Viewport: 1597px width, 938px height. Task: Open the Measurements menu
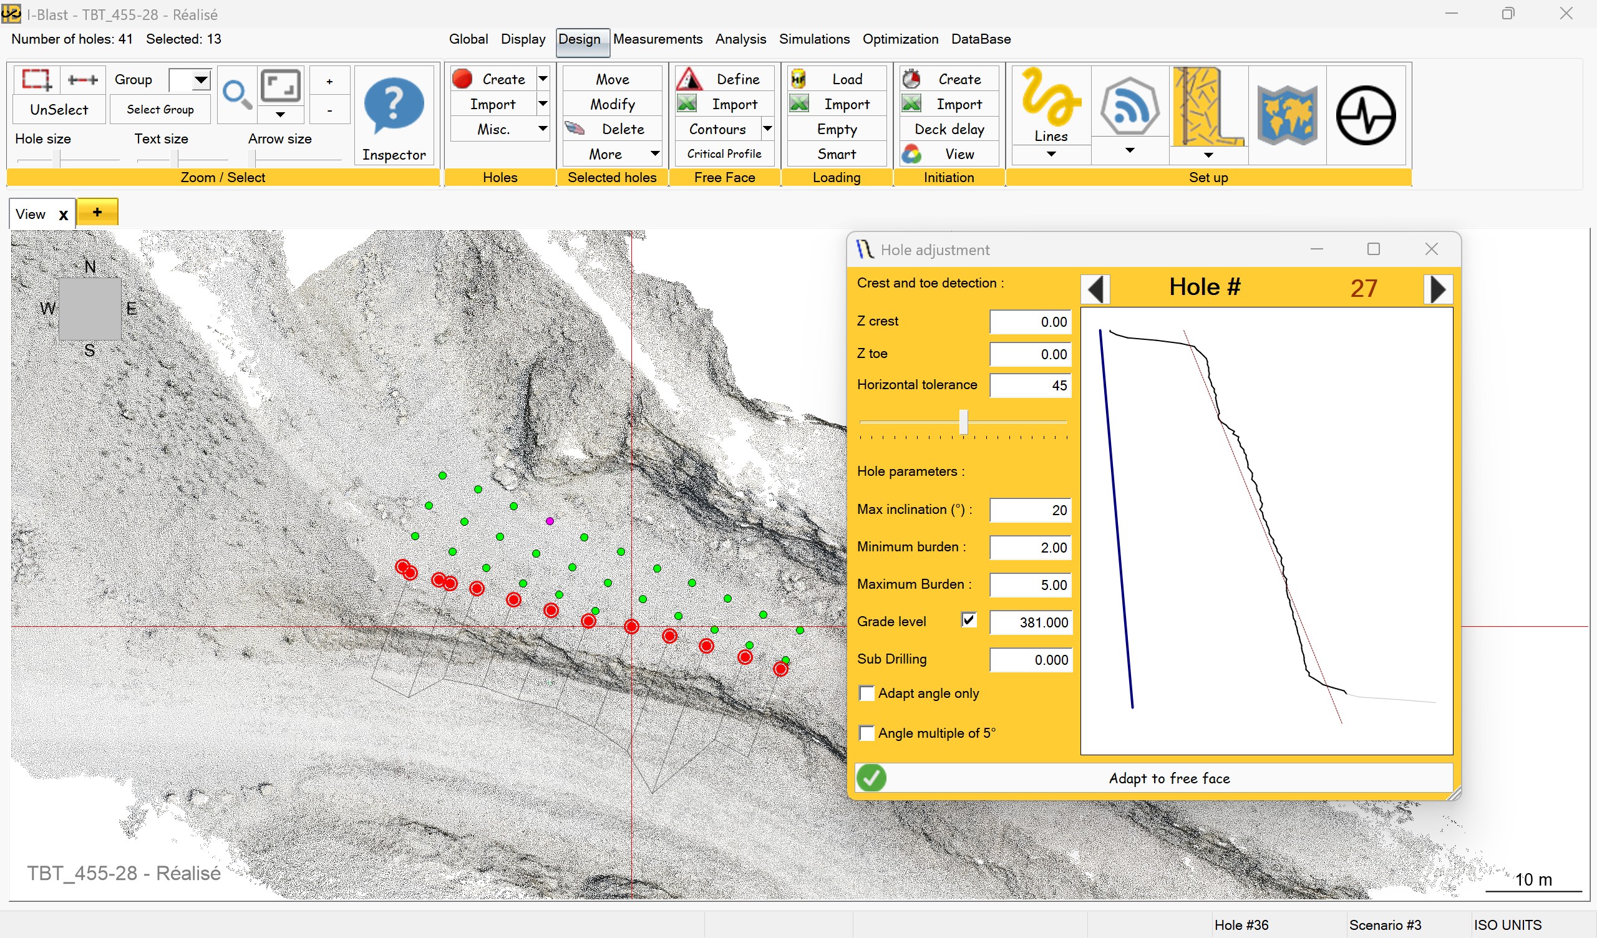[657, 39]
